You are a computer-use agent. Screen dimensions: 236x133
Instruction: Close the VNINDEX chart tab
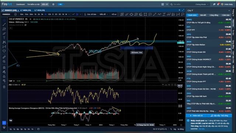tap(18, 10)
